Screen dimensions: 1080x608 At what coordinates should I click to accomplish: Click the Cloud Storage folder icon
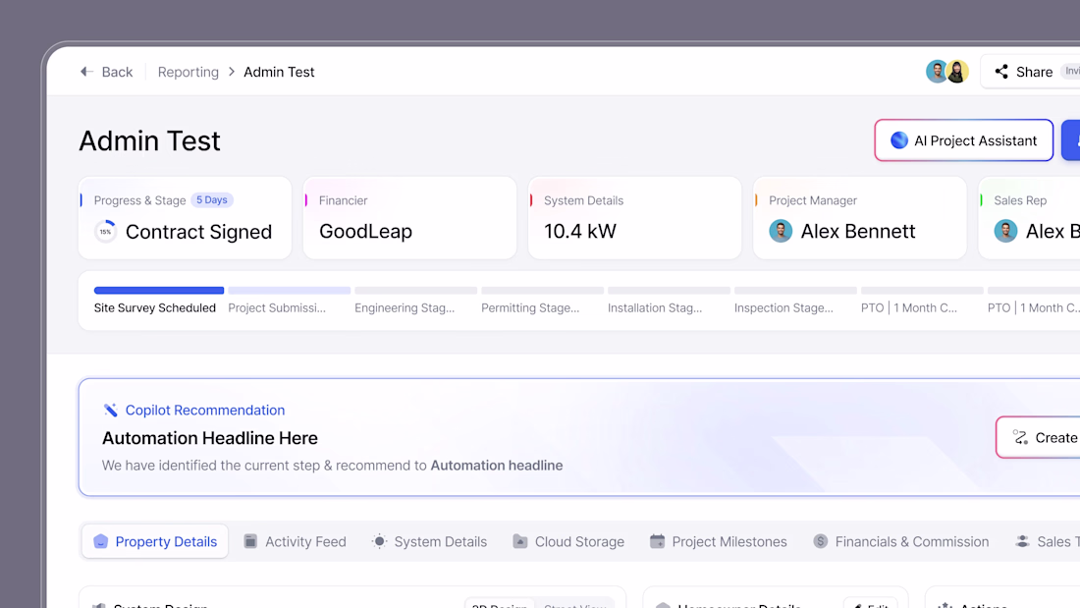click(520, 541)
